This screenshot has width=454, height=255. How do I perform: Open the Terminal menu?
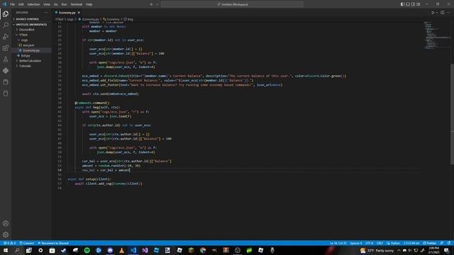click(77, 4)
